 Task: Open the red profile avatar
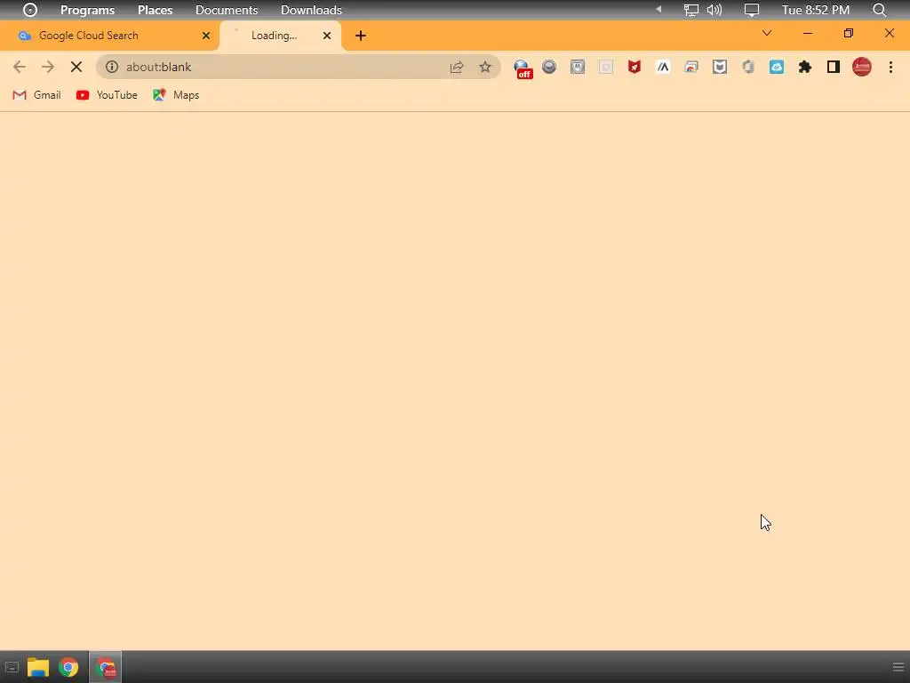862,67
